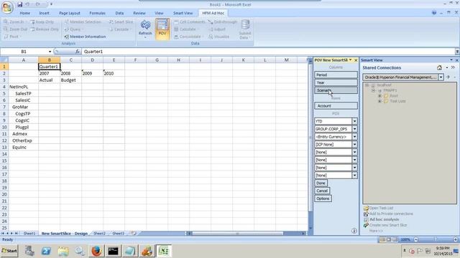This screenshot has height=258, width=460.
Task: Click the Submit Data database icon
Action: tap(245, 24)
